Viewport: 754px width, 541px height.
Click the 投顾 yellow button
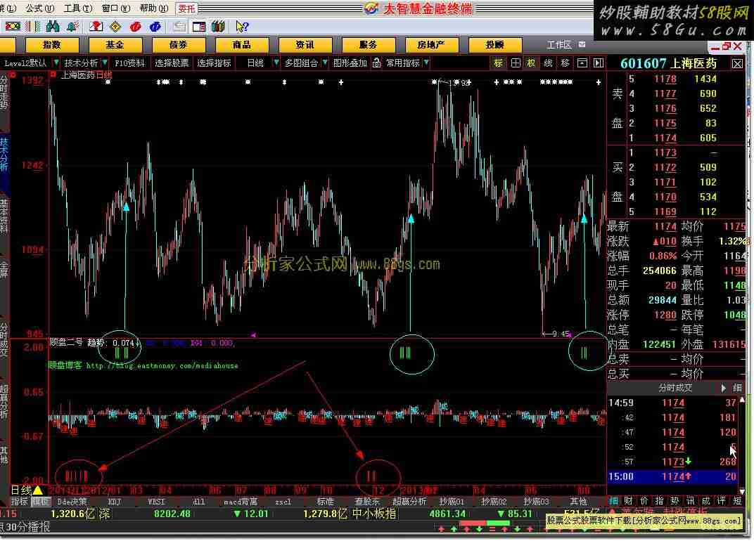[495, 45]
